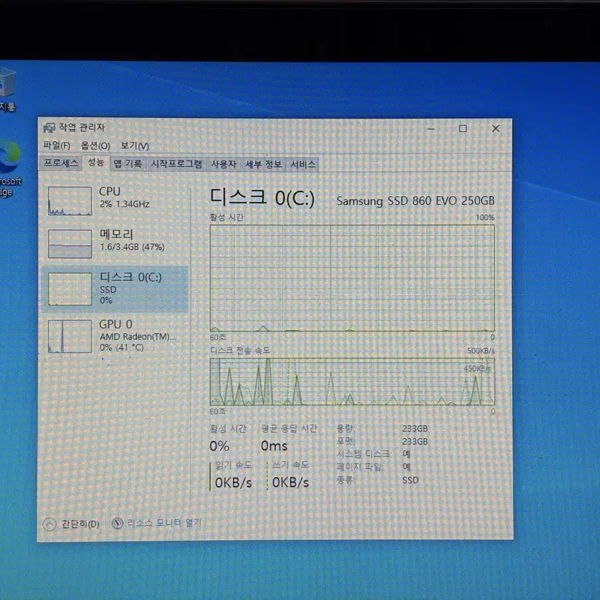Switch to the 서비스 tab
The height and width of the screenshot is (600, 600).
(x=303, y=165)
